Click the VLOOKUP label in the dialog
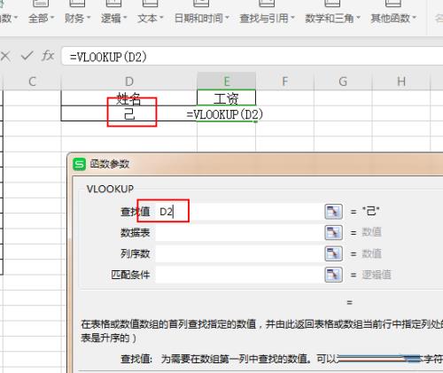 tap(110, 189)
